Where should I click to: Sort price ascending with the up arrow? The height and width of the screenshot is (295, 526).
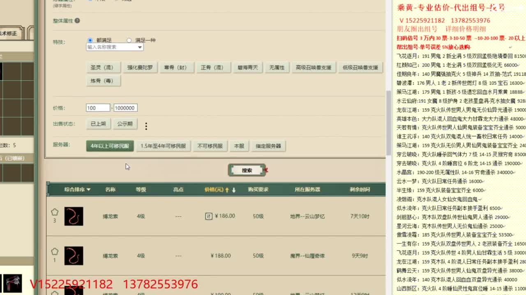pos(227,190)
